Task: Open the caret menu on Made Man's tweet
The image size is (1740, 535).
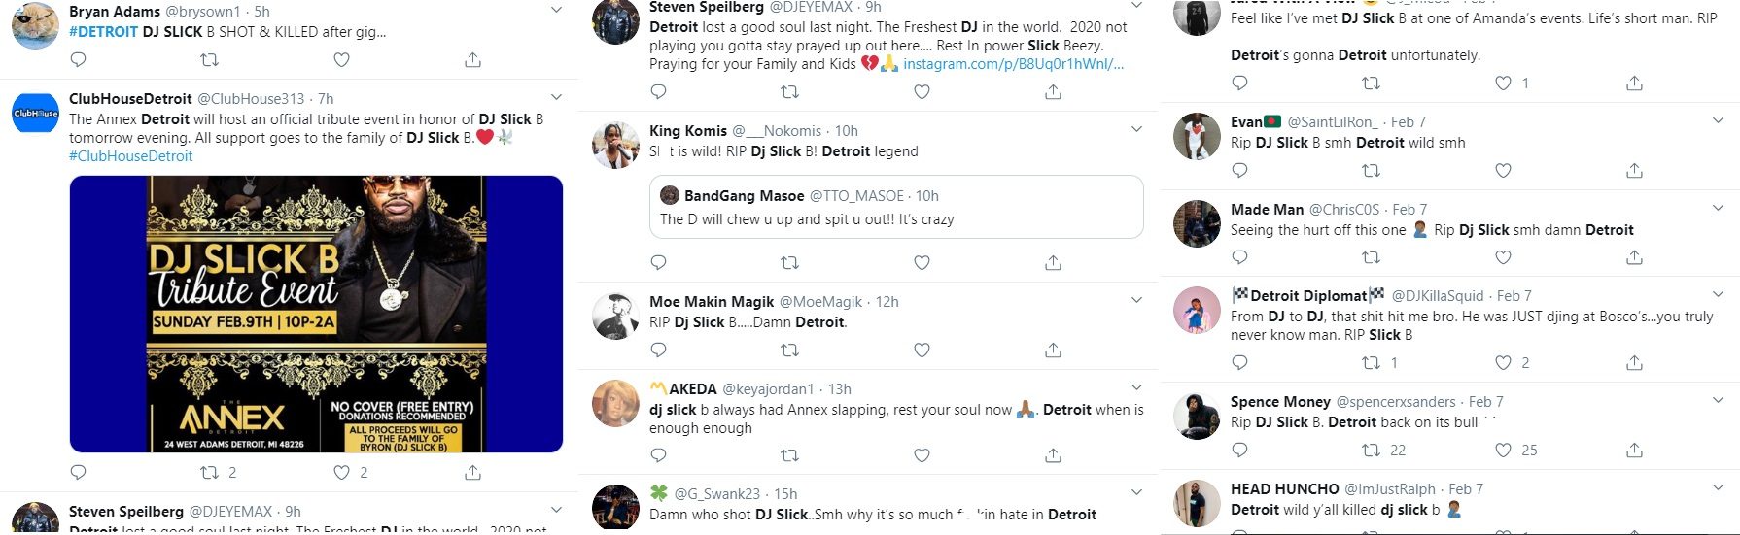Action: click(1718, 208)
